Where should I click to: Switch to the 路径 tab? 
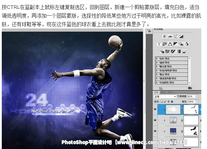click(170, 92)
